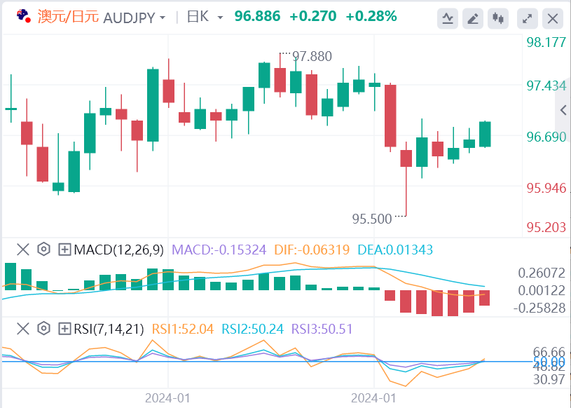
Task: Click the 98.177 price axis label
Action: pyautogui.click(x=546, y=43)
